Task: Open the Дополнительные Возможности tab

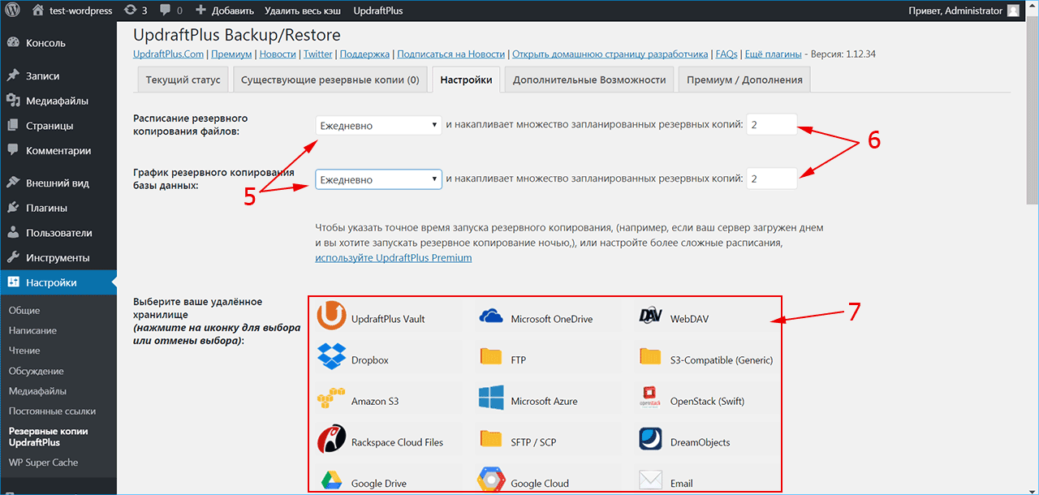Action: pos(589,80)
